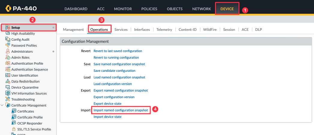Click the Configuration Management panel header
This screenshot has height=135, width=314.
186,42
